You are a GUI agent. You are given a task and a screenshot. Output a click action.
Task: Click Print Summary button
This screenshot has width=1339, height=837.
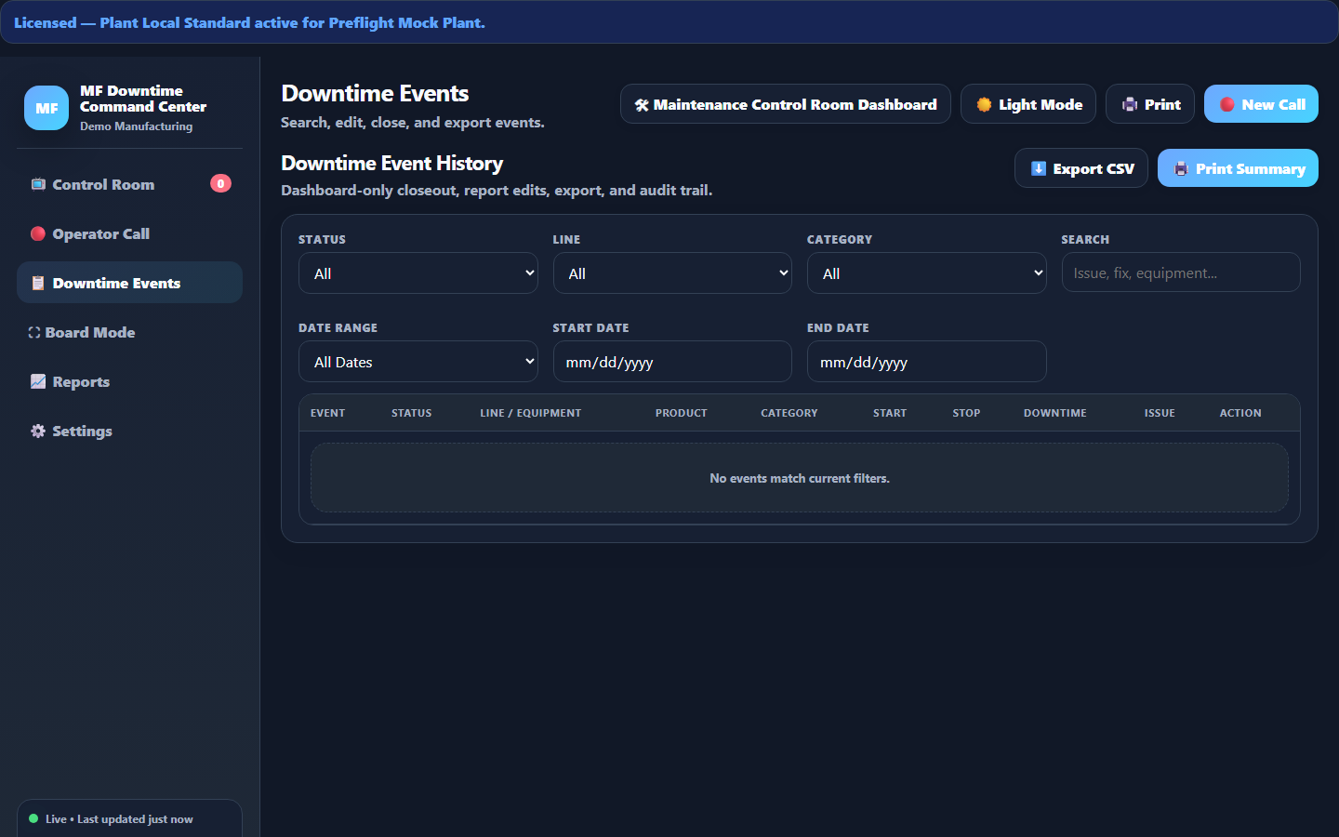[1238, 168]
